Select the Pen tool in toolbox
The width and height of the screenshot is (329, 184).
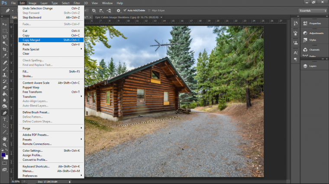4,113
